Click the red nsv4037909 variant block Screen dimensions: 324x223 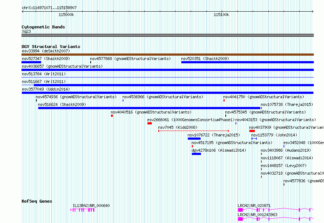click(x=252, y=131)
